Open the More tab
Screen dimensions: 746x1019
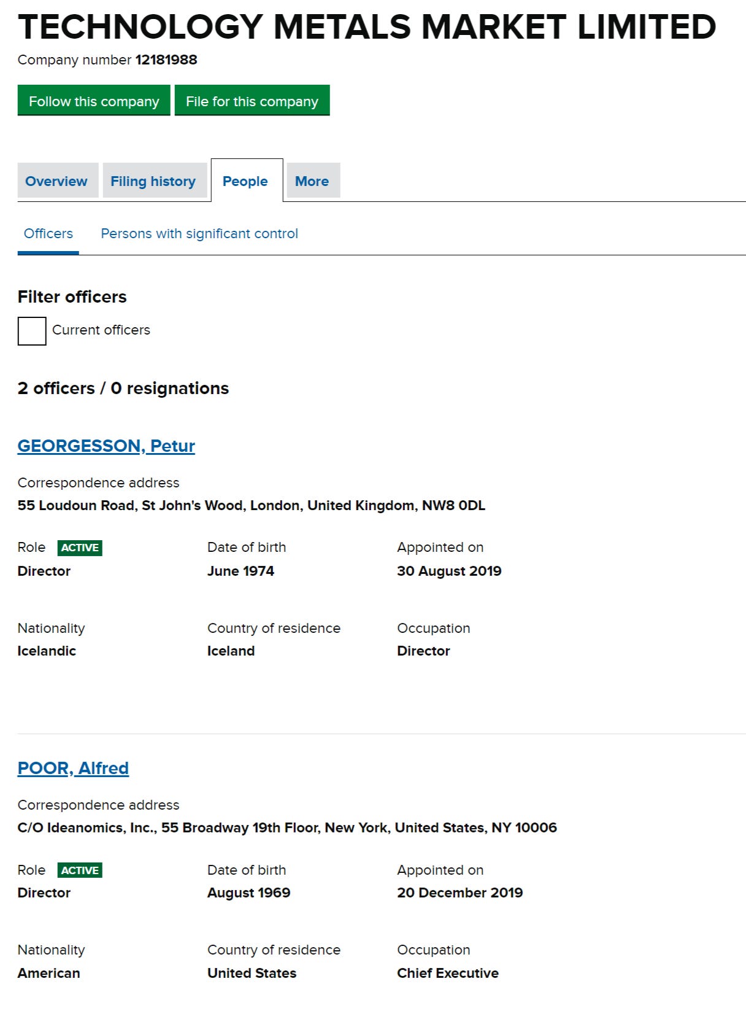click(313, 180)
